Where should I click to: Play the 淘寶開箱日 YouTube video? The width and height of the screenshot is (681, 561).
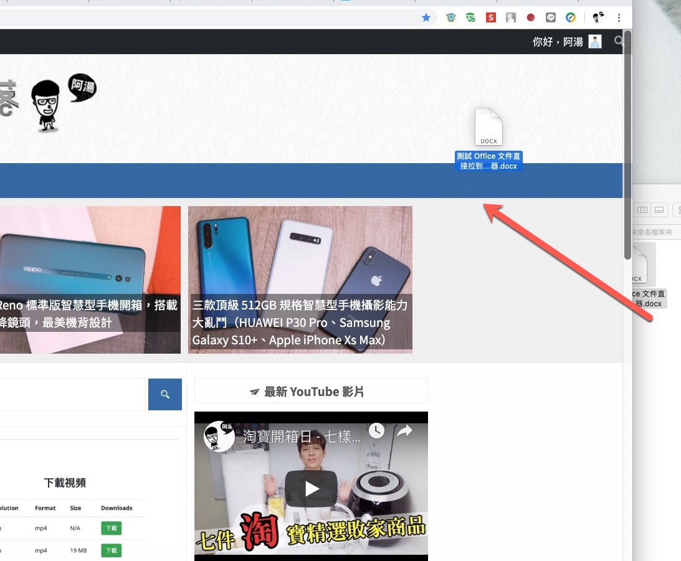coord(312,488)
